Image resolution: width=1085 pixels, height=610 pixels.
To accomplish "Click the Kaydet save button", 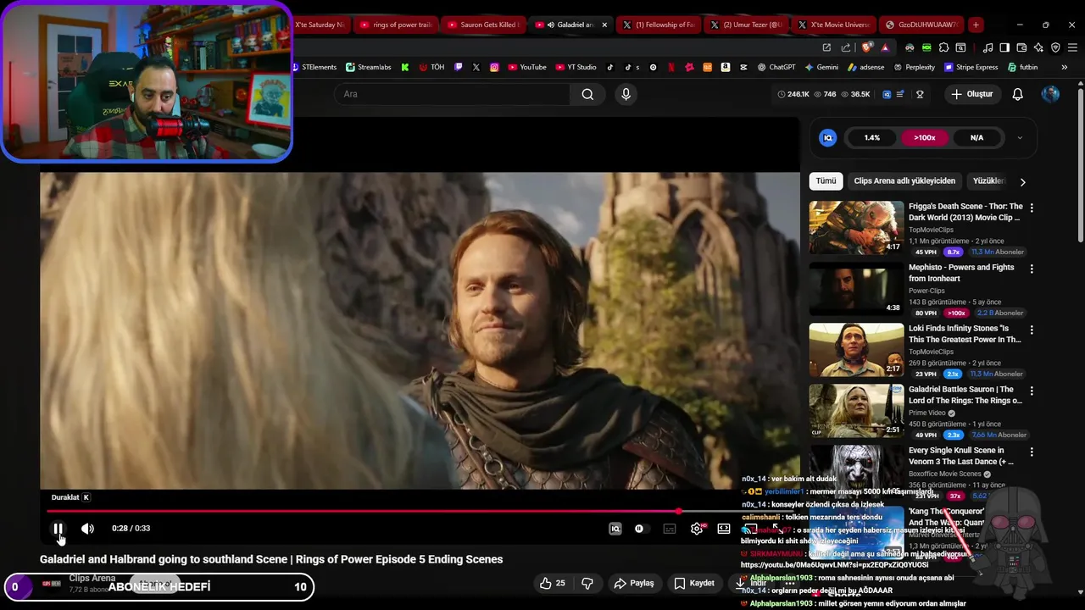I will pyautogui.click(x=693, y=583).
